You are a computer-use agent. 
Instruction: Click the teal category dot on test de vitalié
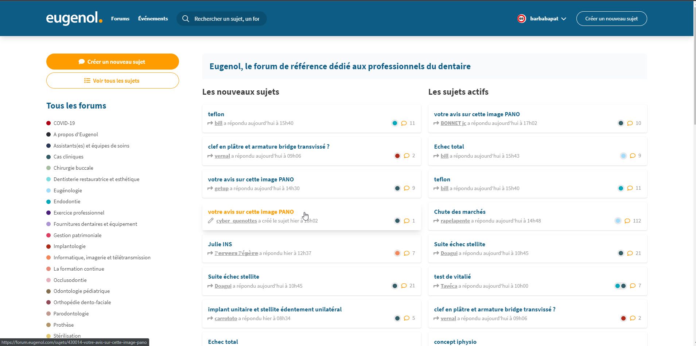tap(618, 286)
